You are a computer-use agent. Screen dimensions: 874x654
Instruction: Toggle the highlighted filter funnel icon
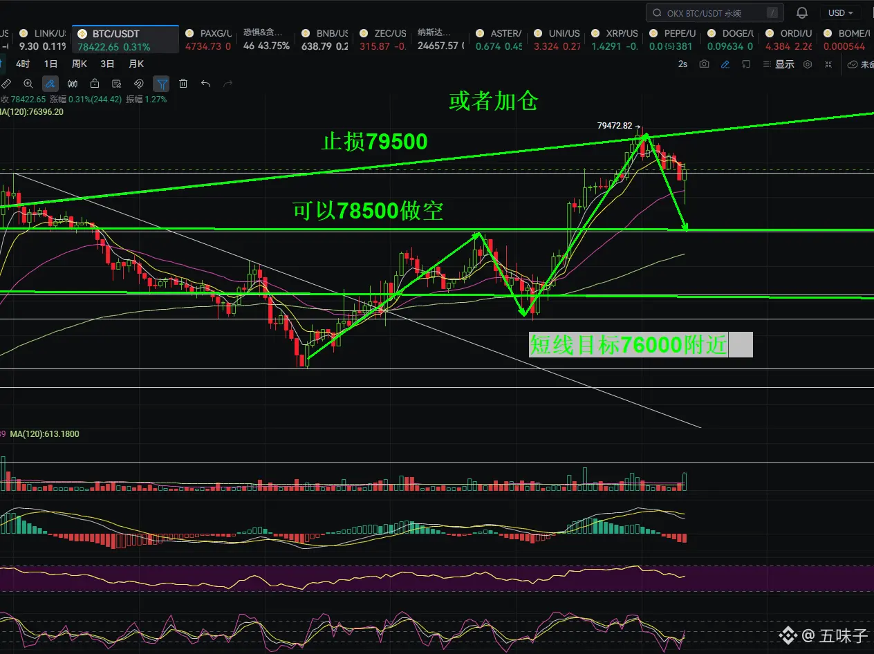point(161,84)
